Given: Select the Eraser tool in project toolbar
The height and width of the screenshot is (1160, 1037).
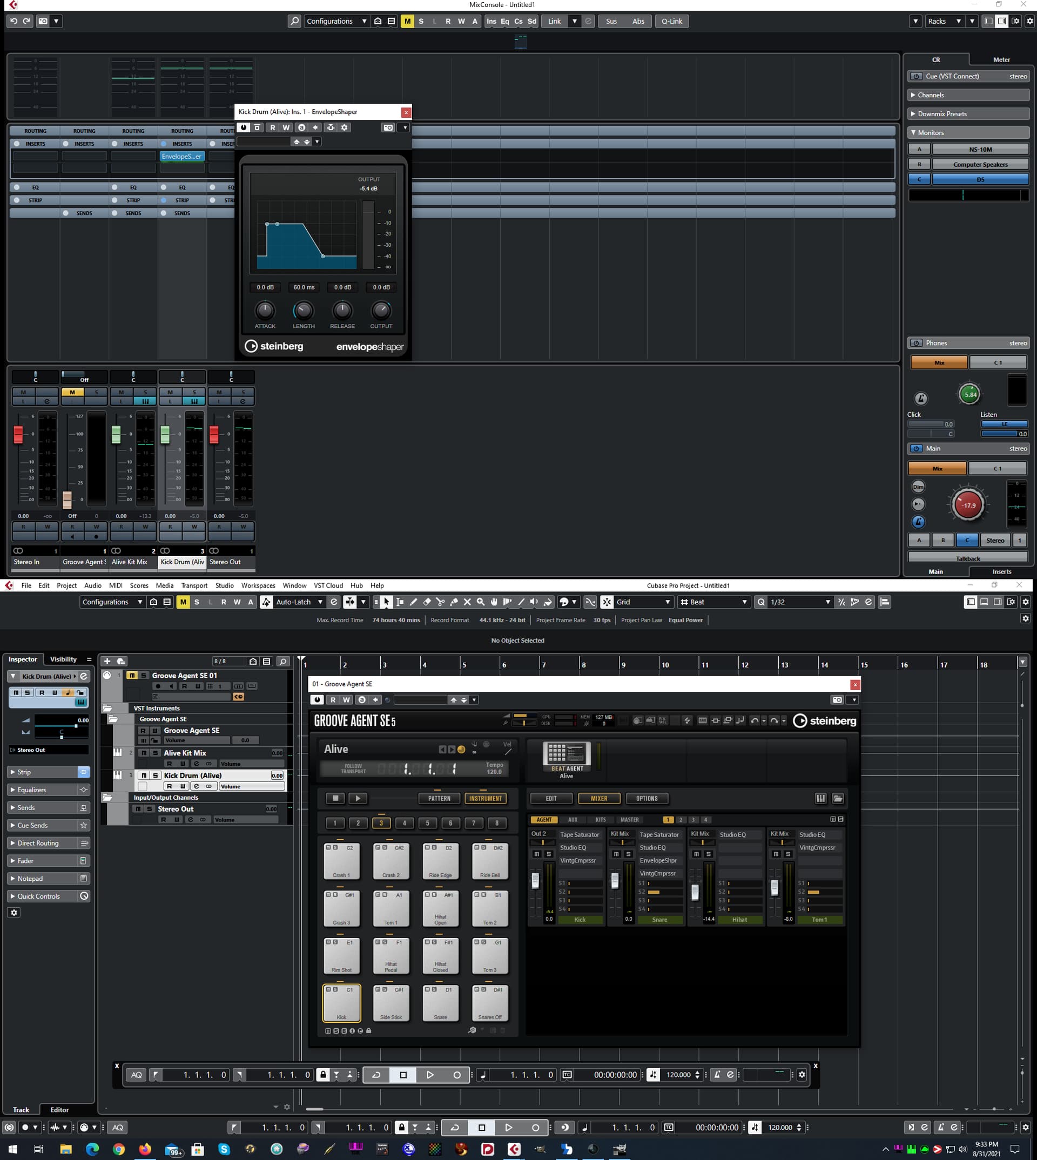Looking at the screenshot, I should tap(427, 602).
